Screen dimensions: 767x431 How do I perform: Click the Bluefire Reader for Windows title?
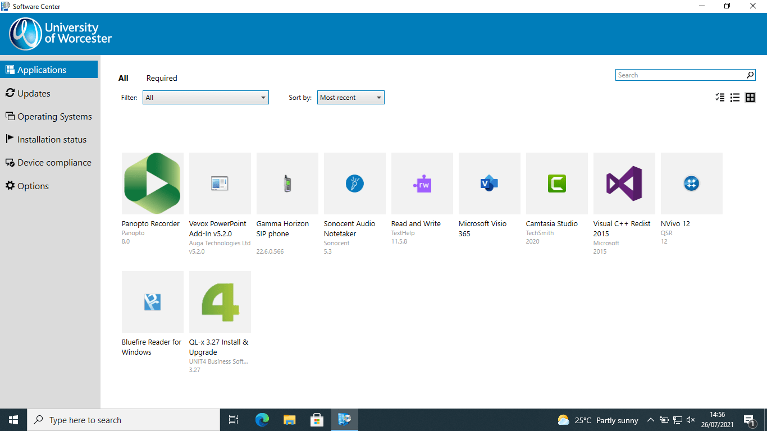point(152,347)
